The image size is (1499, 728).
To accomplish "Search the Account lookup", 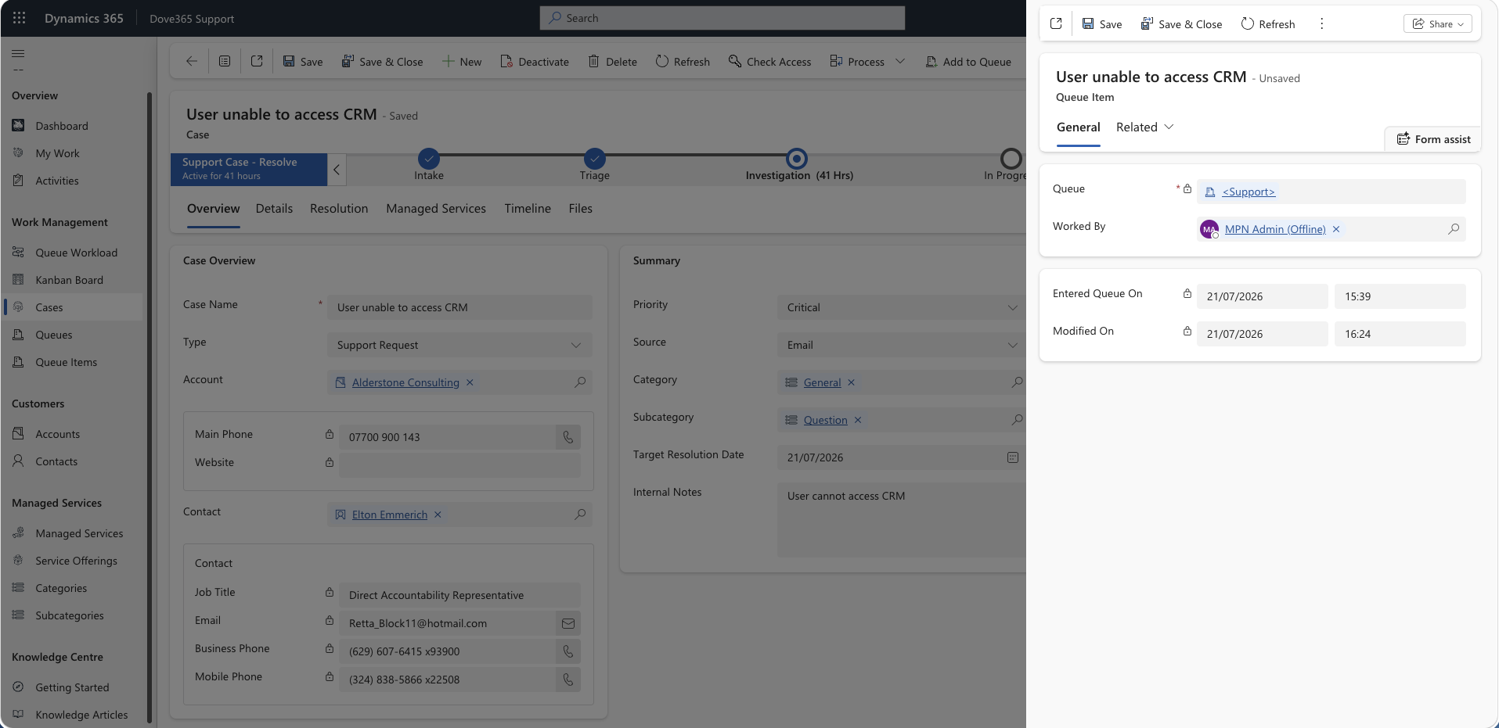I will [580, 382].
